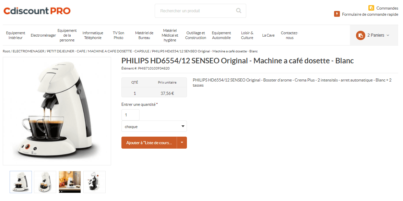Go to MACHINE A CAFE DOSETTE - CAPSULE breadcrumb

(118, 51)
